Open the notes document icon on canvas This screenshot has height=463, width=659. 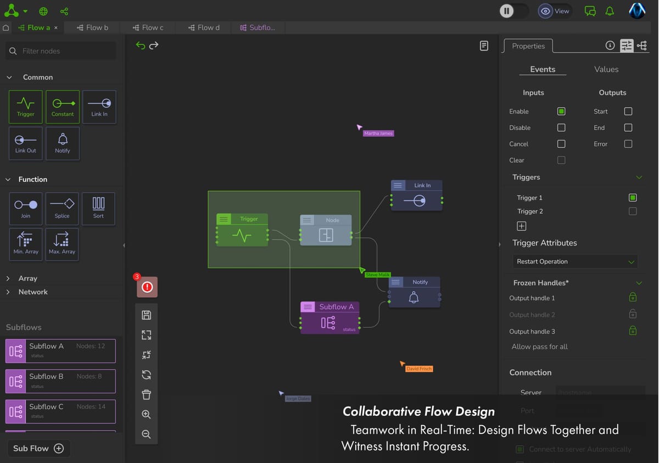pos(484,46)
